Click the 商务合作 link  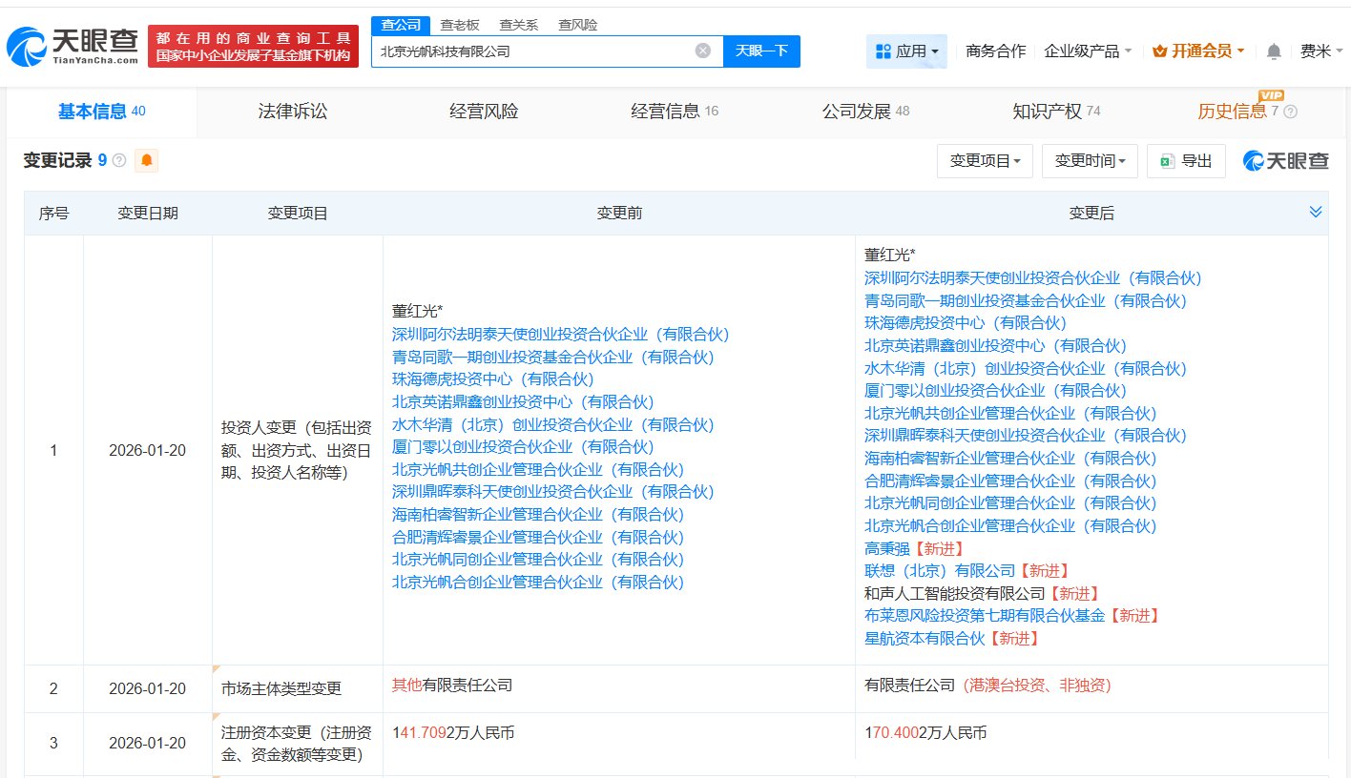(x=994, y=51)
